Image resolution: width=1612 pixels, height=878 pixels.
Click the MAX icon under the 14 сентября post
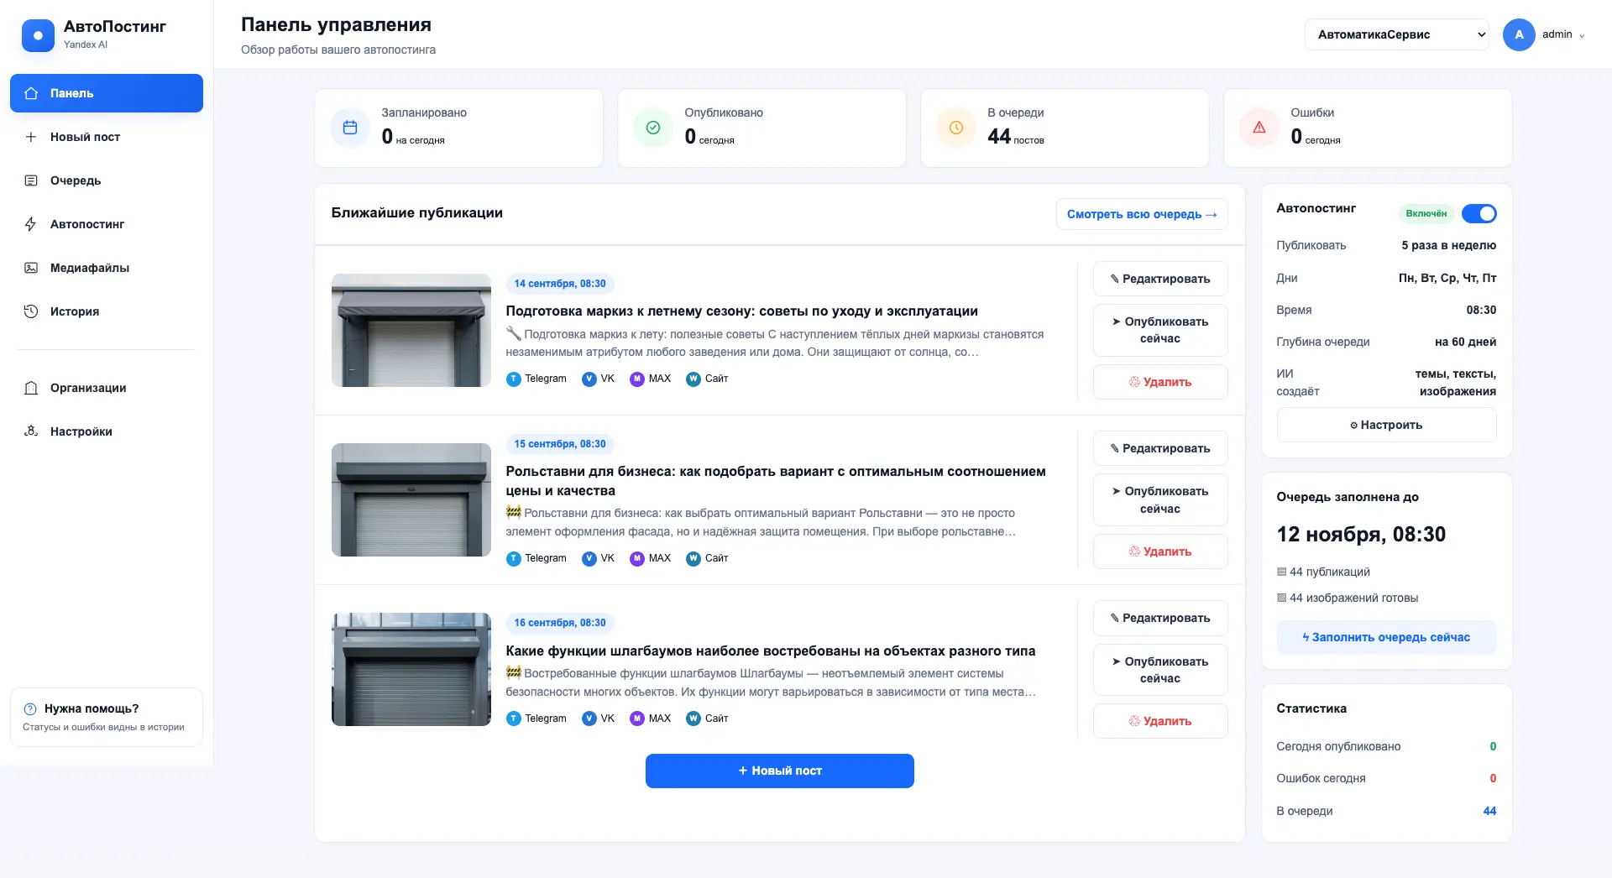(x=637, y=379)
